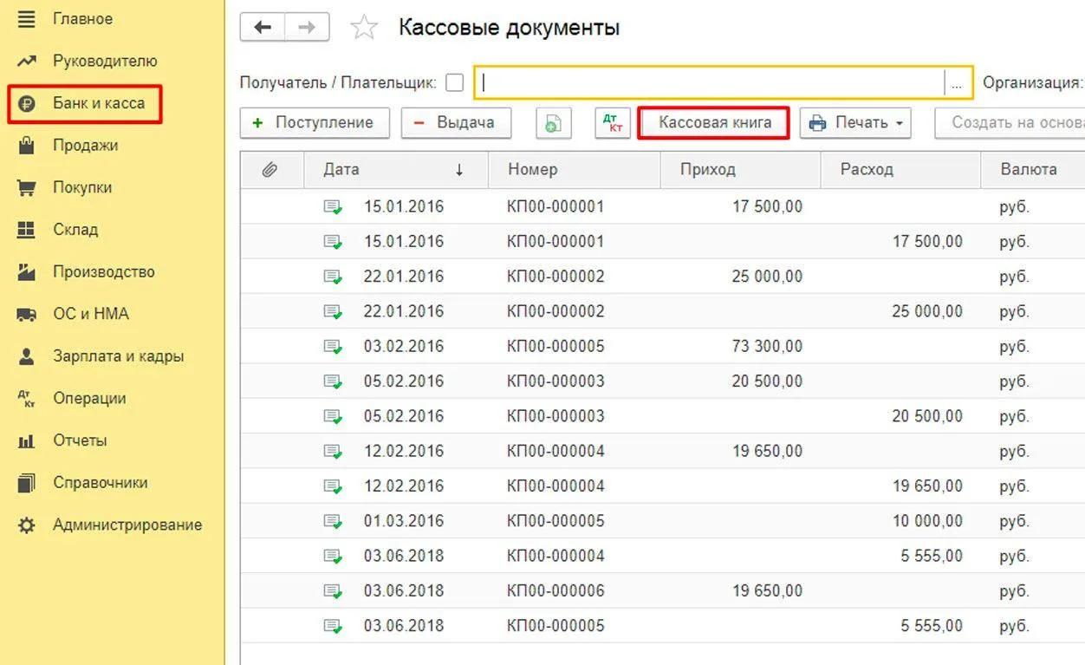The width and height of the screenshot is (1085, 665).
Task: Click the paperclip attachment column header
Action: point(270,170)
